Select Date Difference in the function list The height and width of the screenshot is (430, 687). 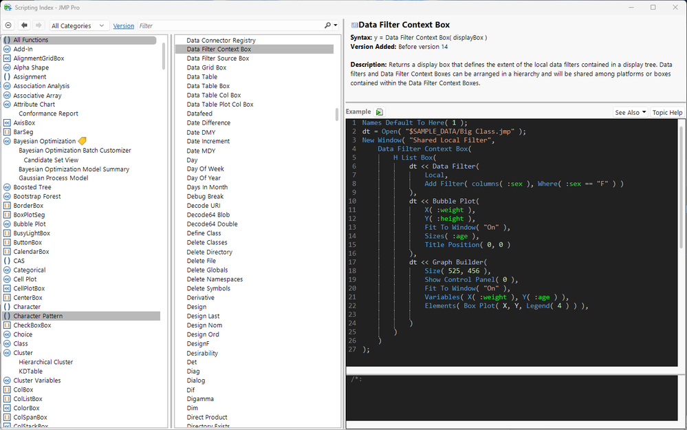[208, 122]
